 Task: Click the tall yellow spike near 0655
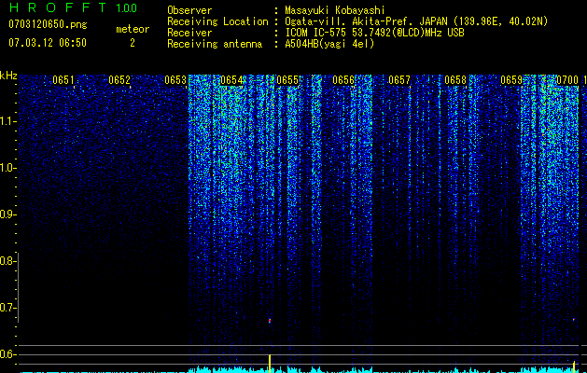(x=270, y=364)
